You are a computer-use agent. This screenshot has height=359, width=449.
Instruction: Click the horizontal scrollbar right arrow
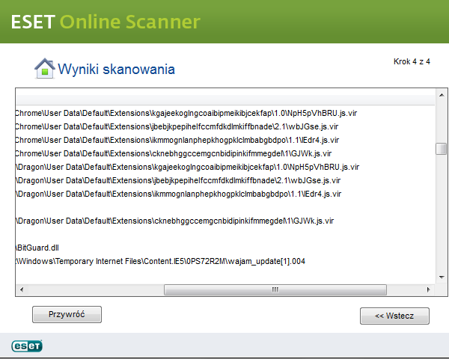(429, 289)
